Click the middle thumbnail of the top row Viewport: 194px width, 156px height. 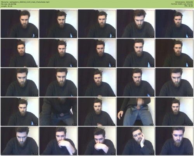point(97,24)
